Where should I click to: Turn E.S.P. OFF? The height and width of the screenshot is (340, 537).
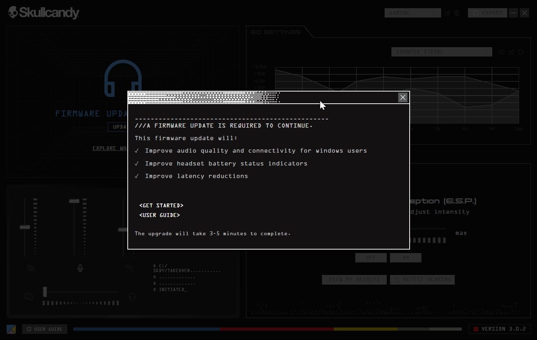371,258
